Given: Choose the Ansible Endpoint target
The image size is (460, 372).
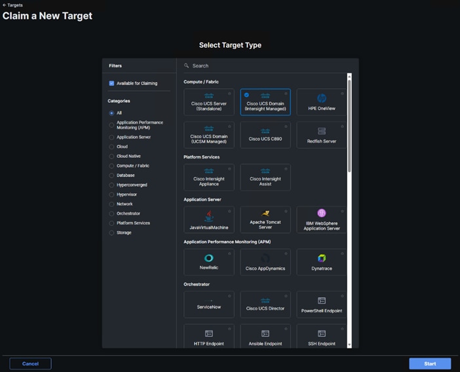Looking at the screenshot, I should pyautogui.click(x=265, y=336).
